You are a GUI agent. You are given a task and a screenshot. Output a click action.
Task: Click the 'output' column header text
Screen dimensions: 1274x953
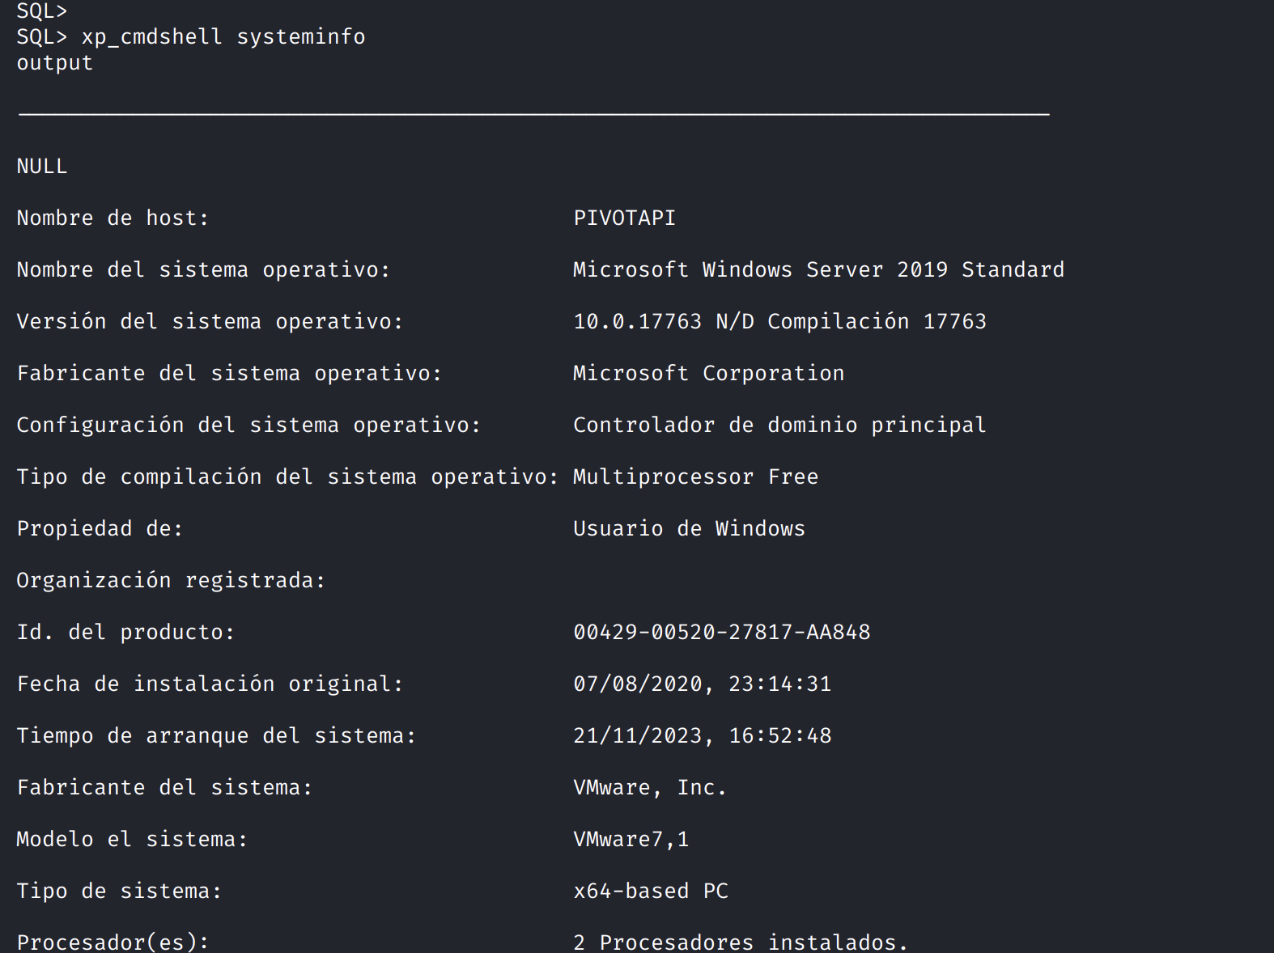coord(55,63)
